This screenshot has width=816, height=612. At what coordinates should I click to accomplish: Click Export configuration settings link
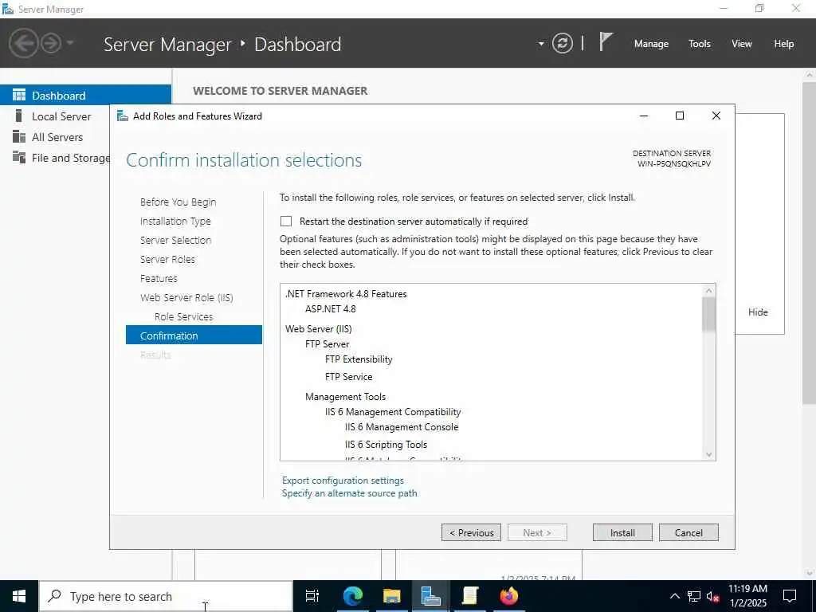[343, 481]
